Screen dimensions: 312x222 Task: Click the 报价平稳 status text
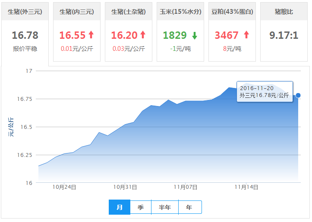25,49
